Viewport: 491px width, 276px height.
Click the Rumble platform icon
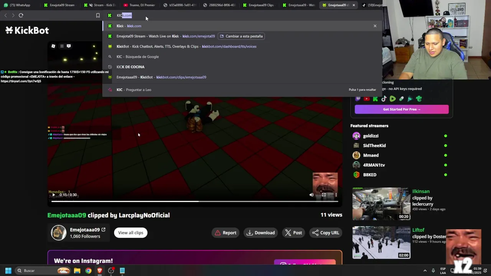pyautogui.click(x=393, y=99)
